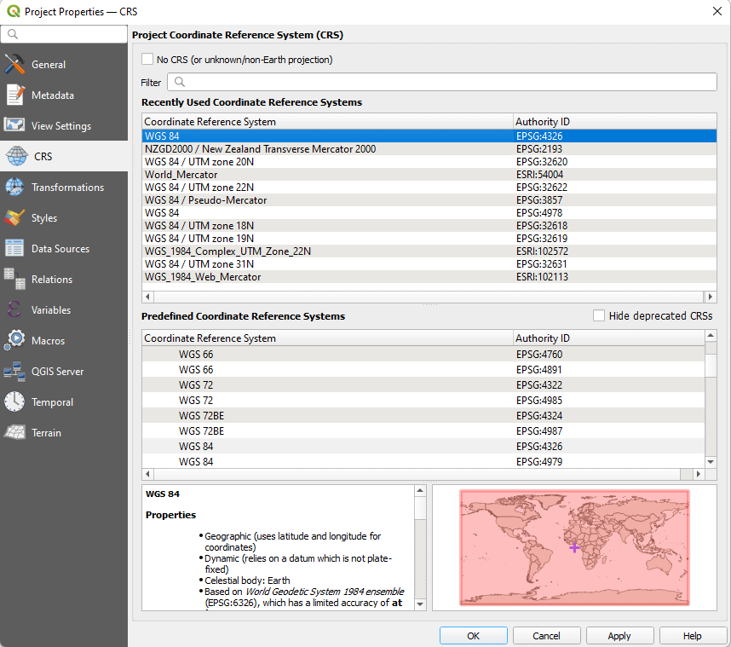Toggle Hide deprecated CRSs checkbox
This screenshot has height=647, width=731.
(x=599, y=315)
